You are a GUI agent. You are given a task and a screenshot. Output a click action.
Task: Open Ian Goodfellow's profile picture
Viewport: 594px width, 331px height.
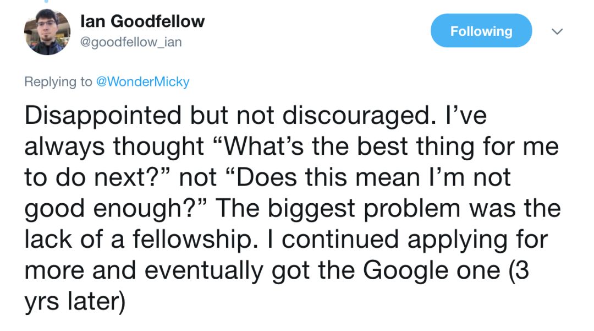click(47, 32)
